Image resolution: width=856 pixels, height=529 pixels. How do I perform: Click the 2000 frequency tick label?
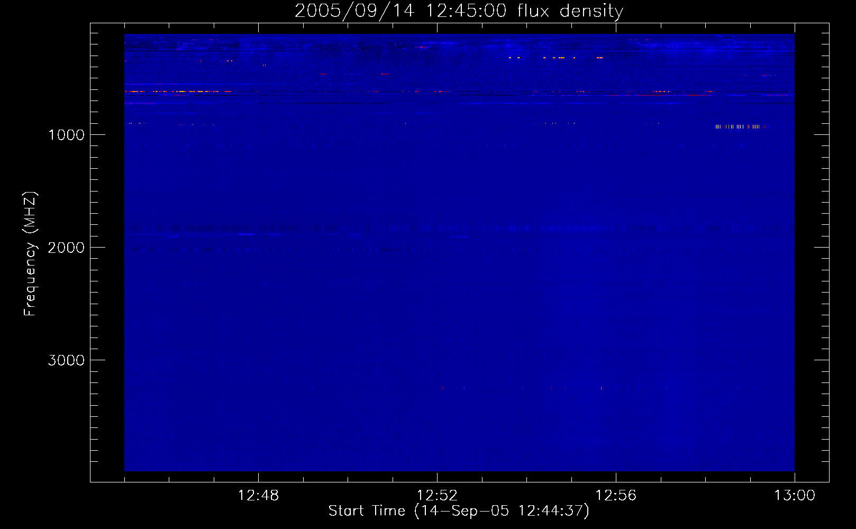click(x=66, y=248)
